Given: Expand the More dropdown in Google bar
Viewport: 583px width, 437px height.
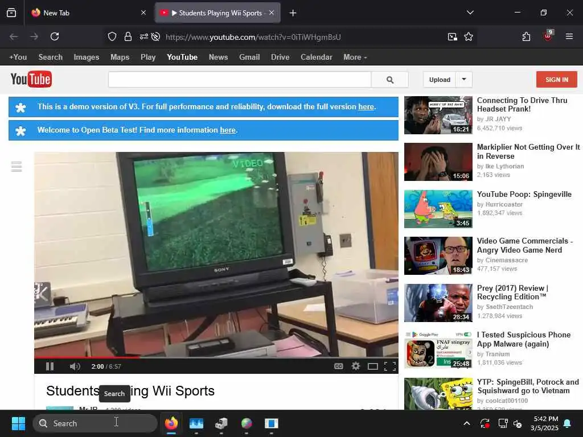Looking at the screenshot, I should [355, 57].
